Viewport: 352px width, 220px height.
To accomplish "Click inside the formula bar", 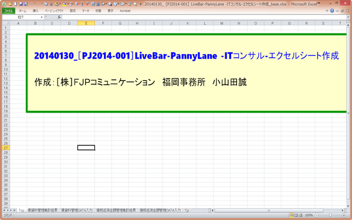I will (204, 17).
